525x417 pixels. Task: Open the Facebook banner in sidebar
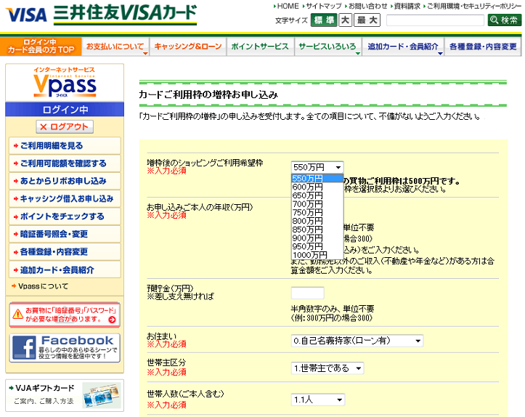click(x=65, y=348)
